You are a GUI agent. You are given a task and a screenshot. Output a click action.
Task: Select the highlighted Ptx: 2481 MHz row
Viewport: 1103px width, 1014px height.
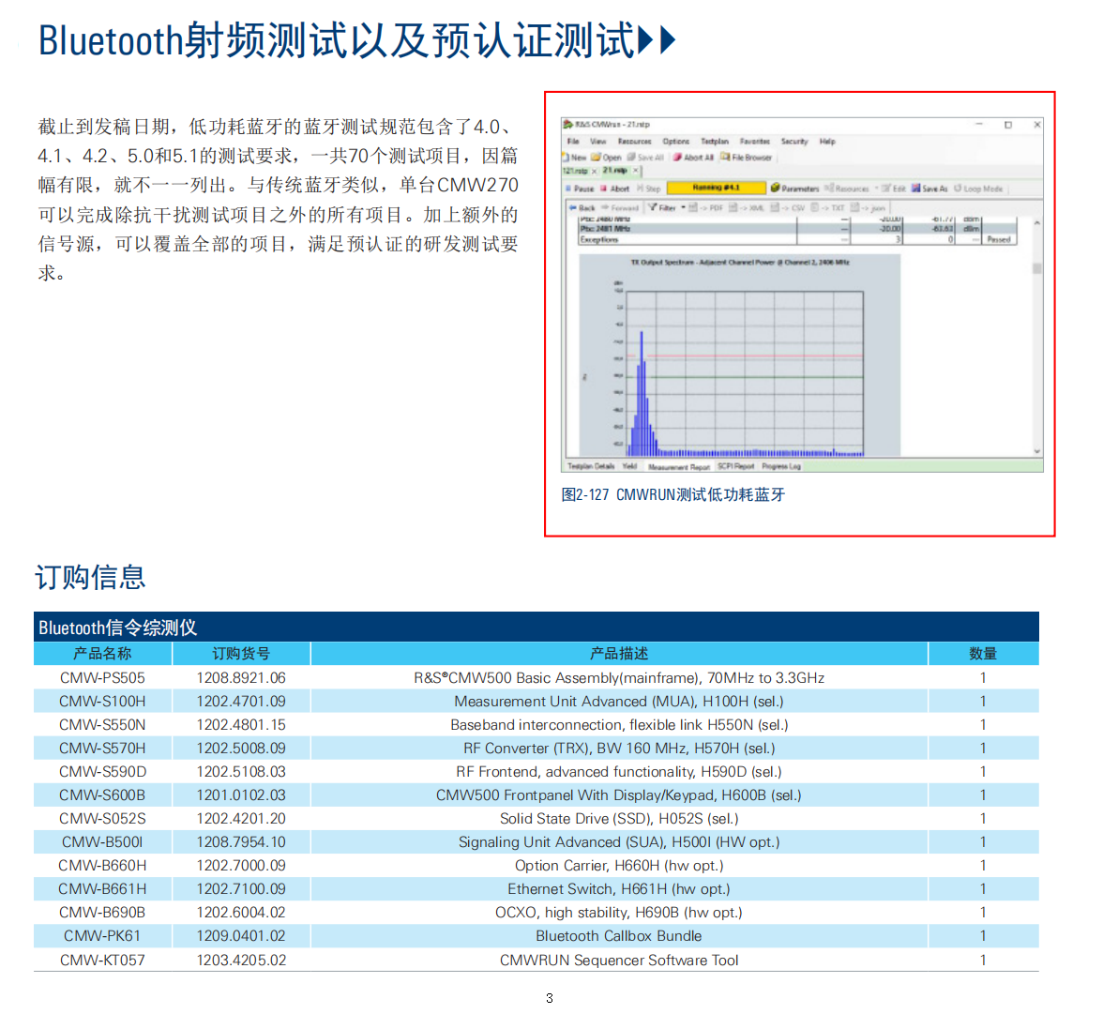(797, 229)
